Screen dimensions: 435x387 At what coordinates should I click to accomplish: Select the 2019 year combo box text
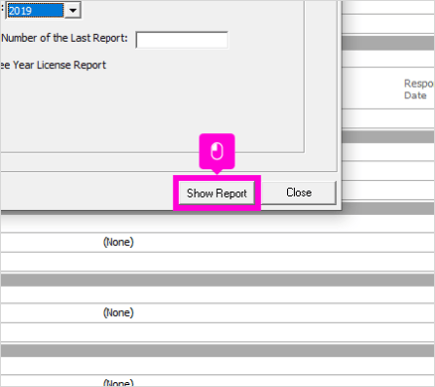pyautogui.click(x=35, y=11)
